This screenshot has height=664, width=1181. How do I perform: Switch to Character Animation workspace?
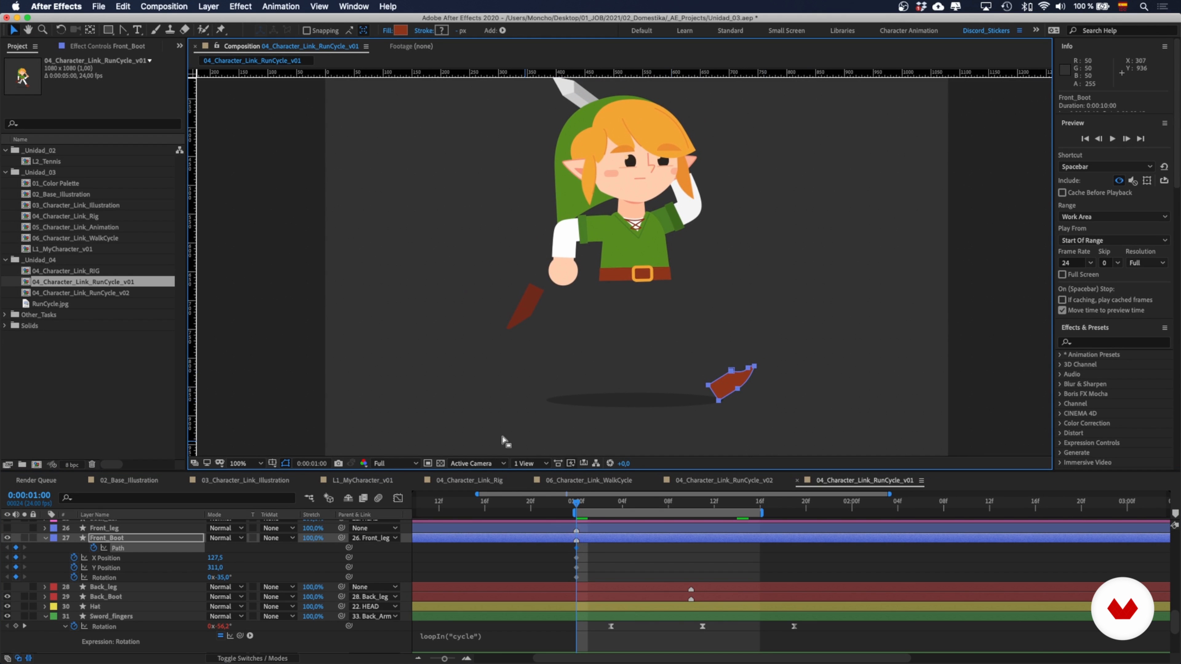click(x=908, y=31)
